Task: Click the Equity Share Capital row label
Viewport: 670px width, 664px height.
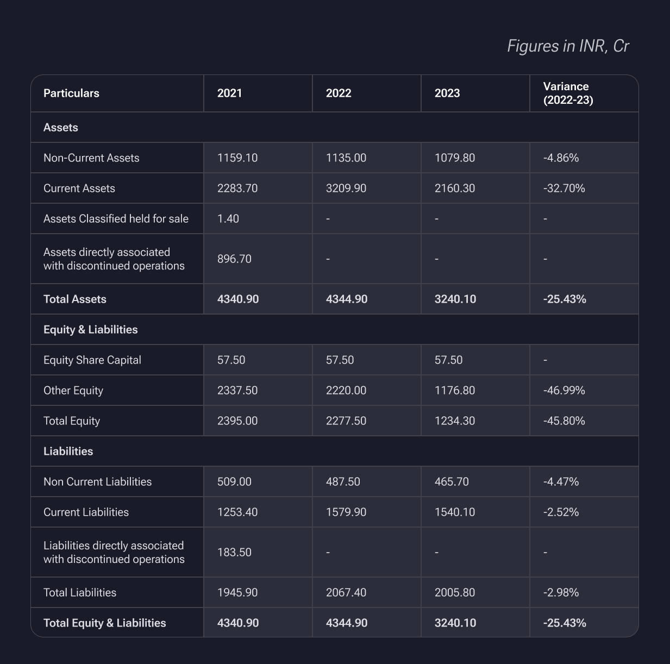Action: click(x=92, y=360)
